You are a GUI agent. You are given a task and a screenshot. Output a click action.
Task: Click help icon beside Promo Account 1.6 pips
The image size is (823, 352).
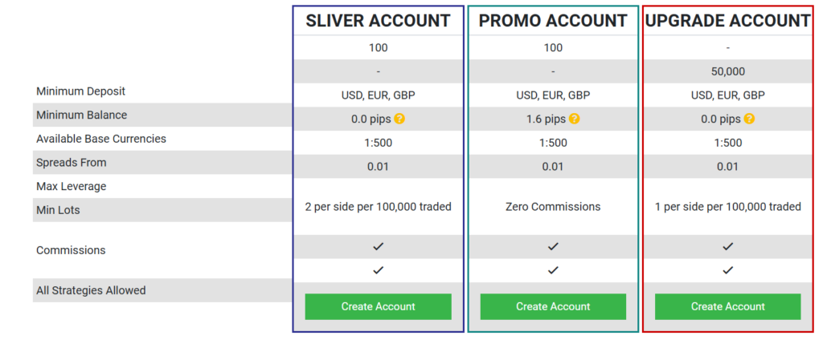[x=574, y=119]
